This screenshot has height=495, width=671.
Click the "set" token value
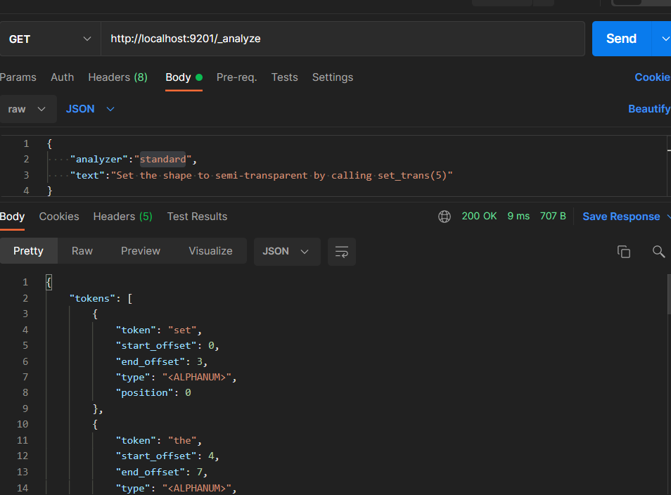point(182,330)
